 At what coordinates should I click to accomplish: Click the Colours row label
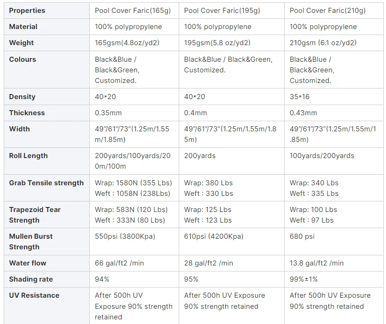click(22, 59)
